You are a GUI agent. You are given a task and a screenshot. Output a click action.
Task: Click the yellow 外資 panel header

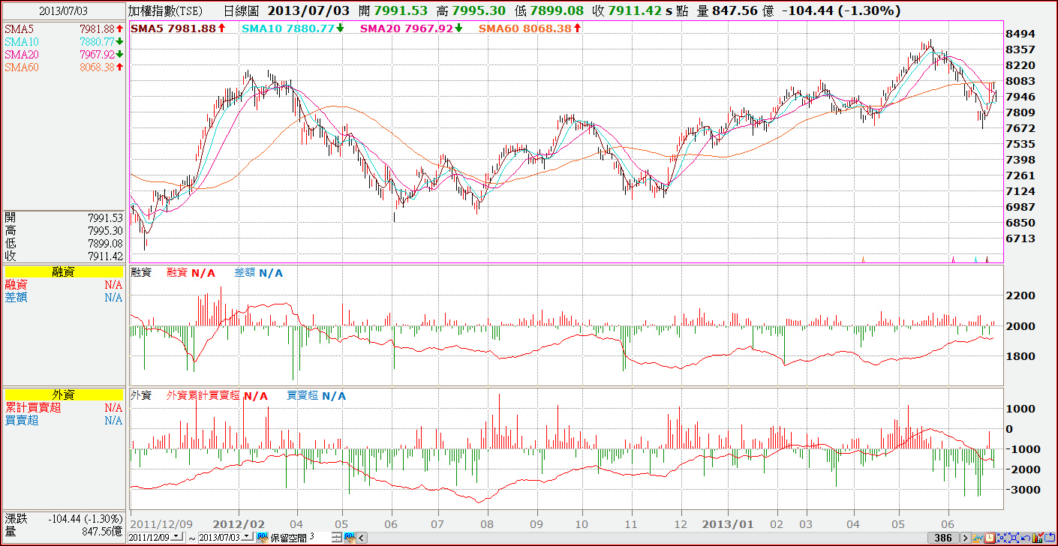click(63, 395)
